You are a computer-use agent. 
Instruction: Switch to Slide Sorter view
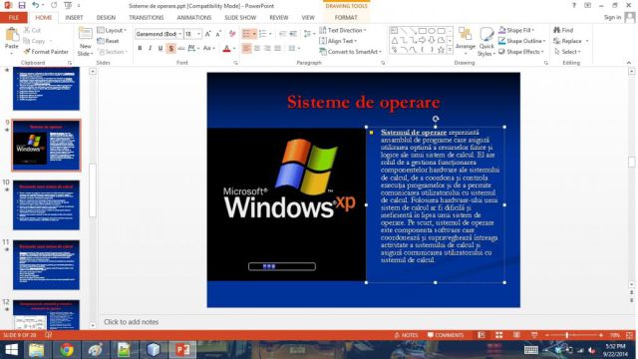[498, 335]
